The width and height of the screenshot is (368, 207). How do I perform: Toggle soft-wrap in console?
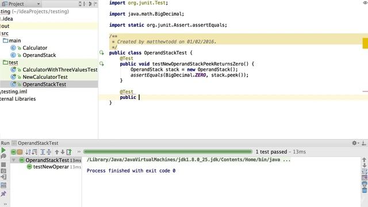(364, 171)
